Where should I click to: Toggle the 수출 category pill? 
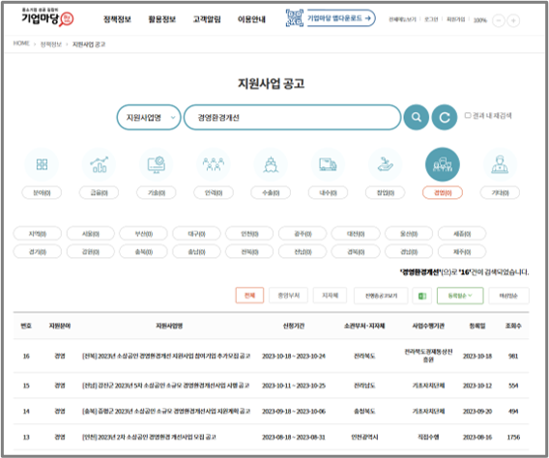pos(271,193)
